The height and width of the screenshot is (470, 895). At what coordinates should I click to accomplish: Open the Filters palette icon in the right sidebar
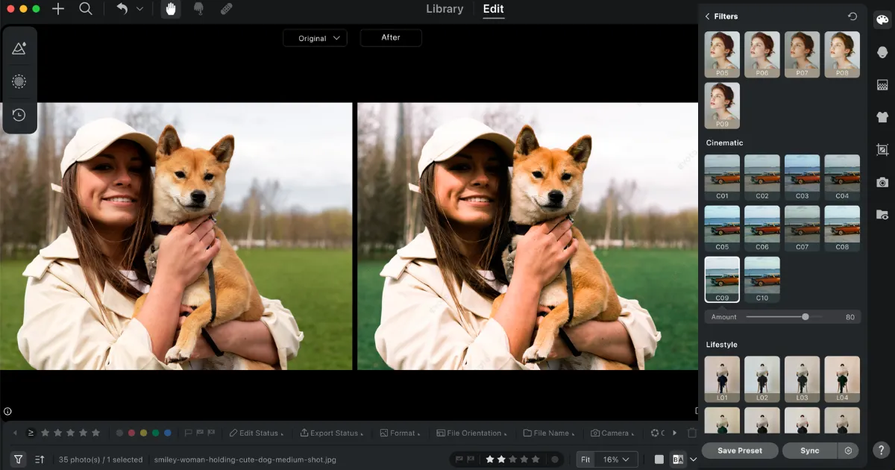pos(882,20)
